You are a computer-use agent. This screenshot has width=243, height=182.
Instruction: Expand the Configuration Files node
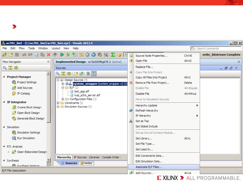coord(63,99)
